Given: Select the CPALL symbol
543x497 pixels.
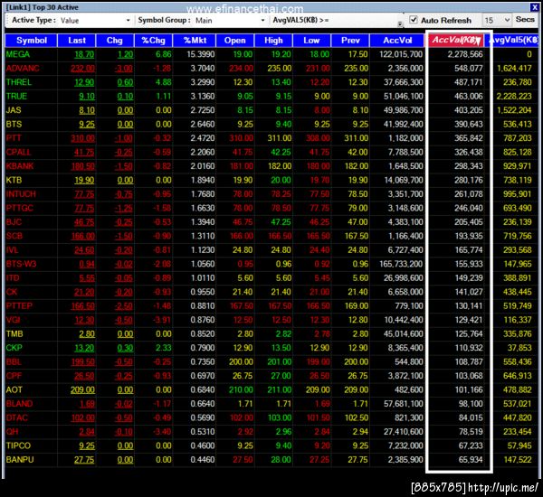Looking at the screenshot, I should click(x=19, y=152).
